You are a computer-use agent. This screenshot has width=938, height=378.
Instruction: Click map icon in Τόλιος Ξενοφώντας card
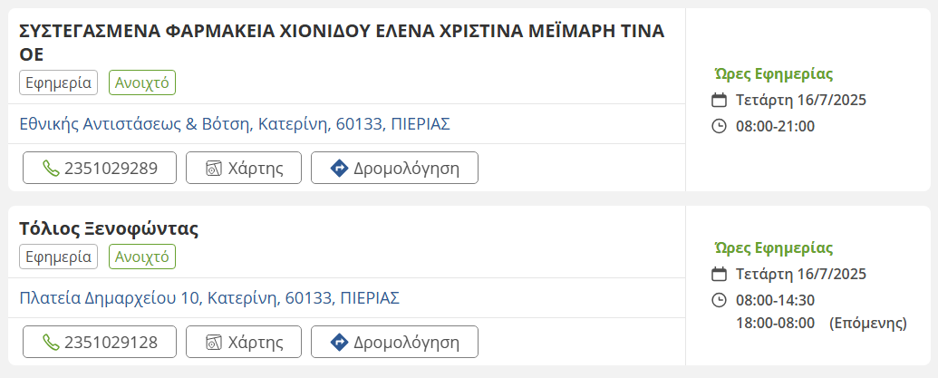pyautogui.click(x=214, y=342)
